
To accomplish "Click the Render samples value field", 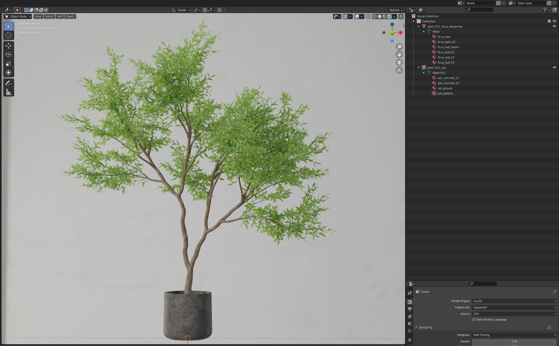I will click(x=514, y=341).
